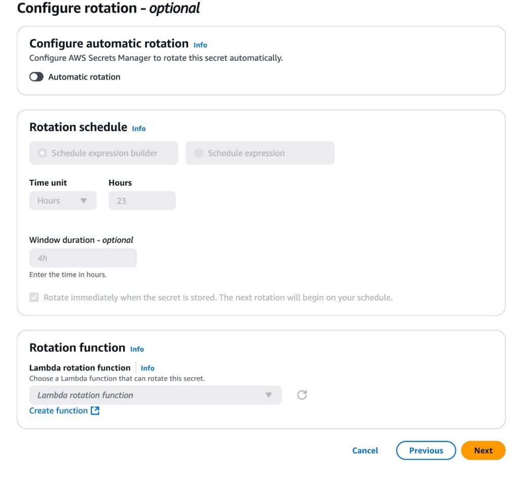Viewport: 519px width, 477px height.
Task: Open Info link beside Rotation function heading
Action: pos(137,349)
